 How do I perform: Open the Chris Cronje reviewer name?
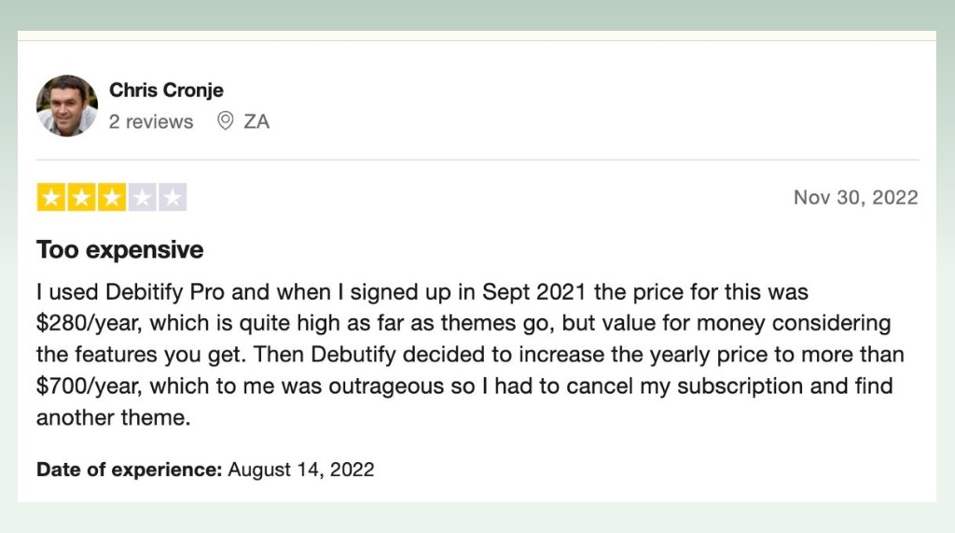coord(166,91)
